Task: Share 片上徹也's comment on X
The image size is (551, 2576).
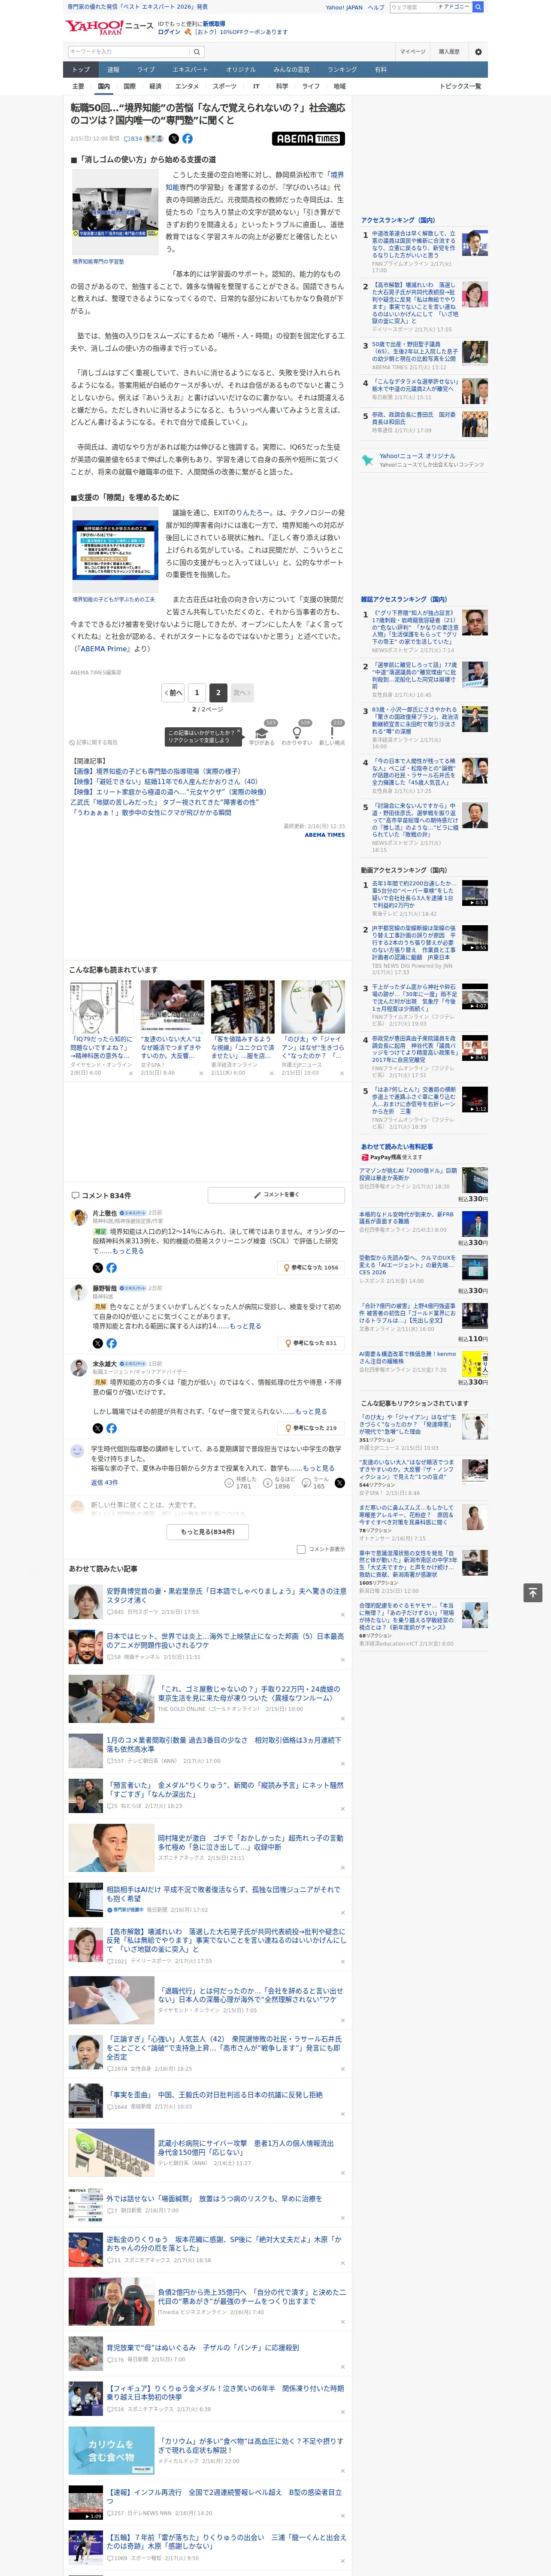Action: 98,1267
